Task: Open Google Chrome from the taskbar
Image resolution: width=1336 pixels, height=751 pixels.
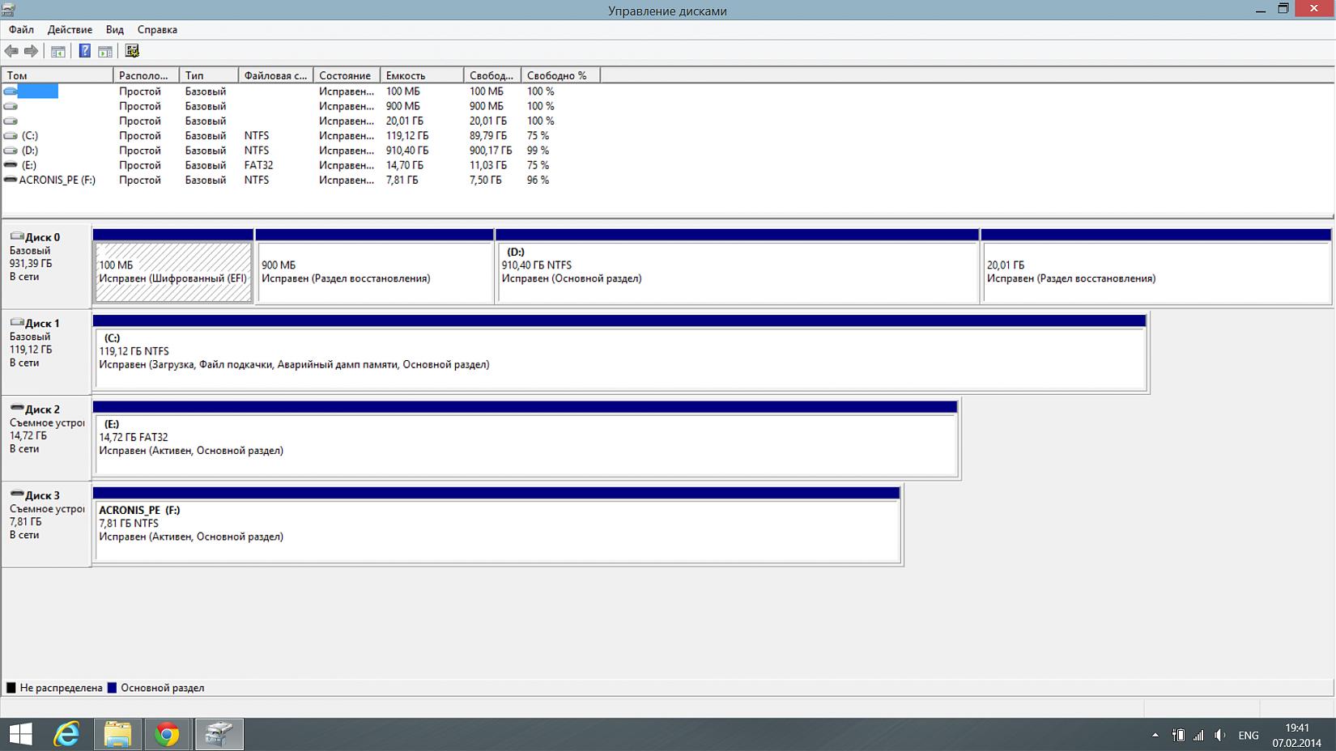Action: click(x=167, y=734)
